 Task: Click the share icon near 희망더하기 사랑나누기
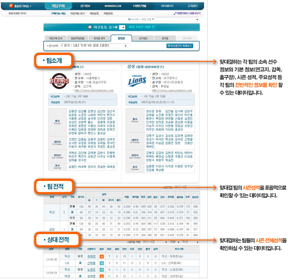click(x=175, y=13)
